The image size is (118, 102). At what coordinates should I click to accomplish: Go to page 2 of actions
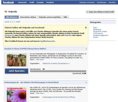pyautogui.click(x=13, y=22)
